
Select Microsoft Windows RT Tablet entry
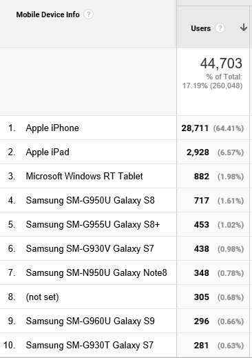pos(84,177)
